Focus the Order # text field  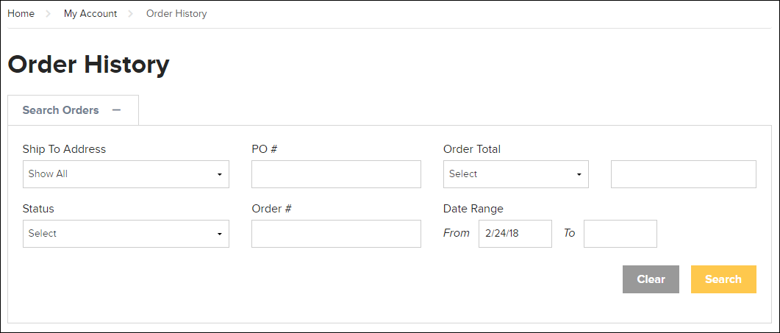click(336, 234)
